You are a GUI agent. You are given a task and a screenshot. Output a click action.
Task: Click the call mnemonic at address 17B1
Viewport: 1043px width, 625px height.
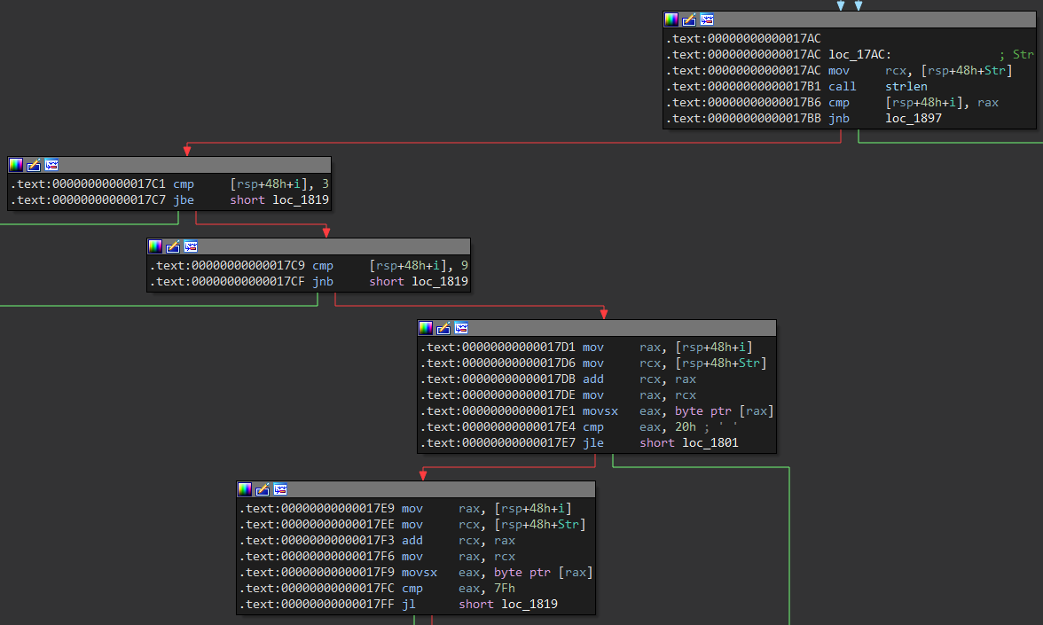tap(843, 87)
